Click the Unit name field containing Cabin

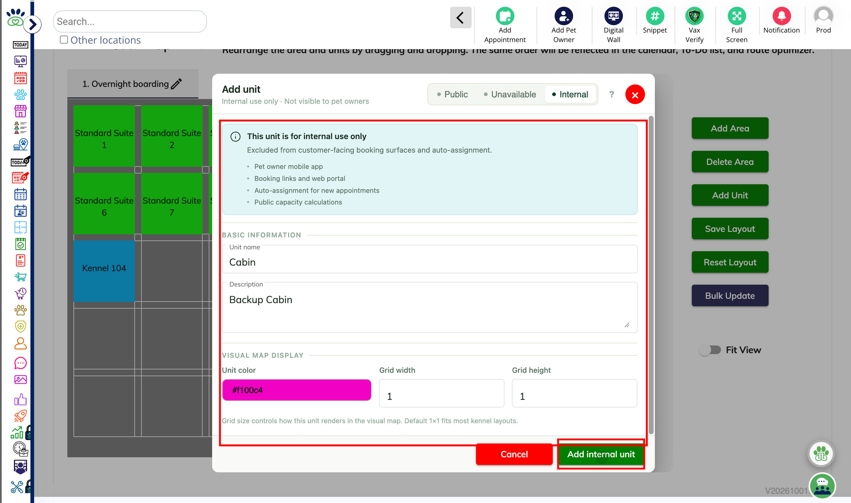429,259
